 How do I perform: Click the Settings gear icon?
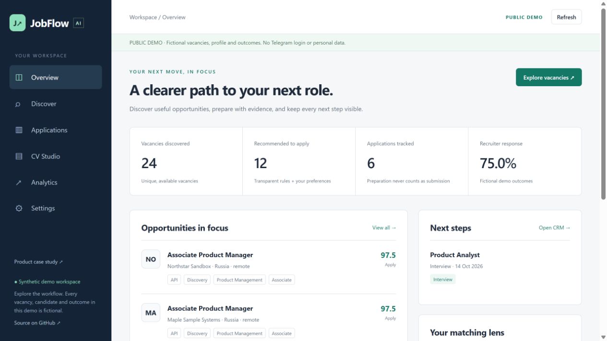click(x=19, y=208)
